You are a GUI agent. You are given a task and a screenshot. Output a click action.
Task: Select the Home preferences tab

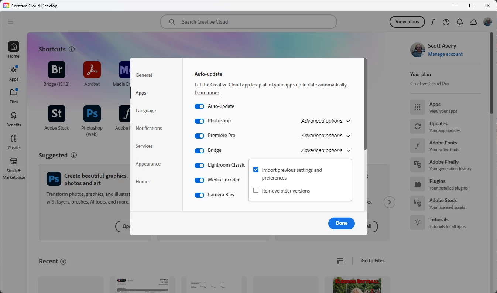142,181
